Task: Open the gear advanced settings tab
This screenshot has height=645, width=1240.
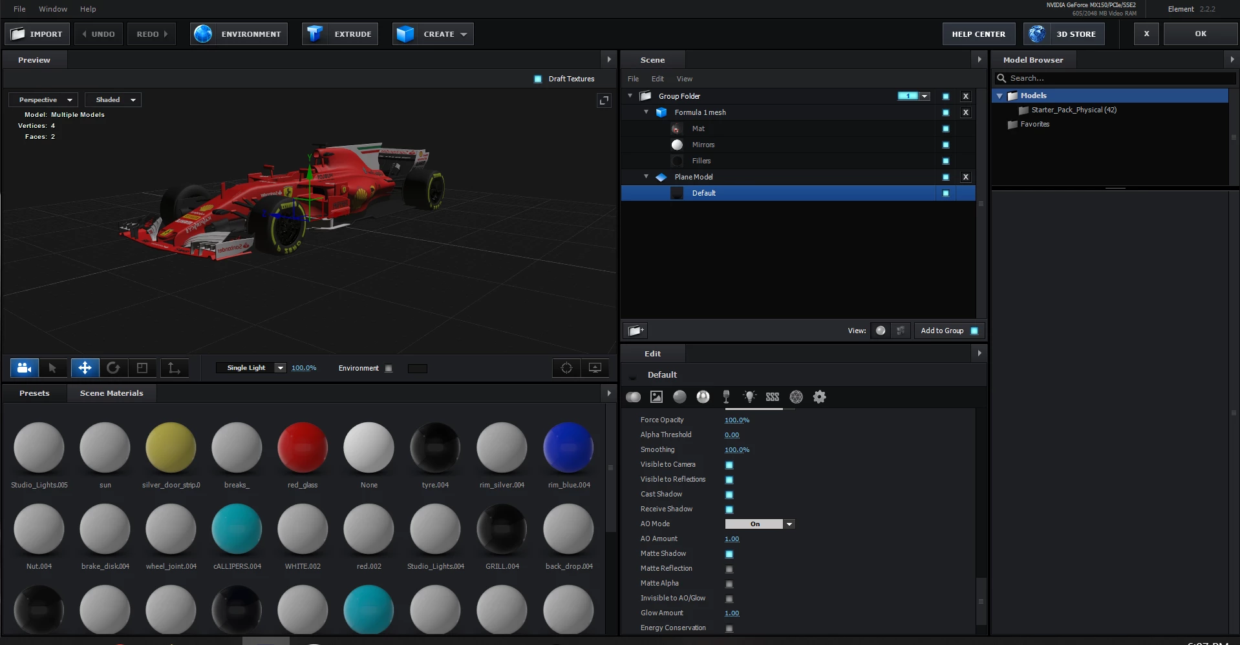Action: pos(820,397)
